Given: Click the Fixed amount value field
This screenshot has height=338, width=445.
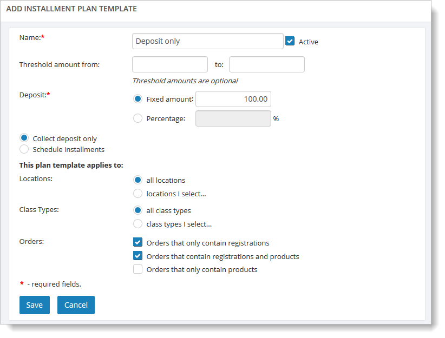Looking at the screenshot, I should (x=233, y=99).
